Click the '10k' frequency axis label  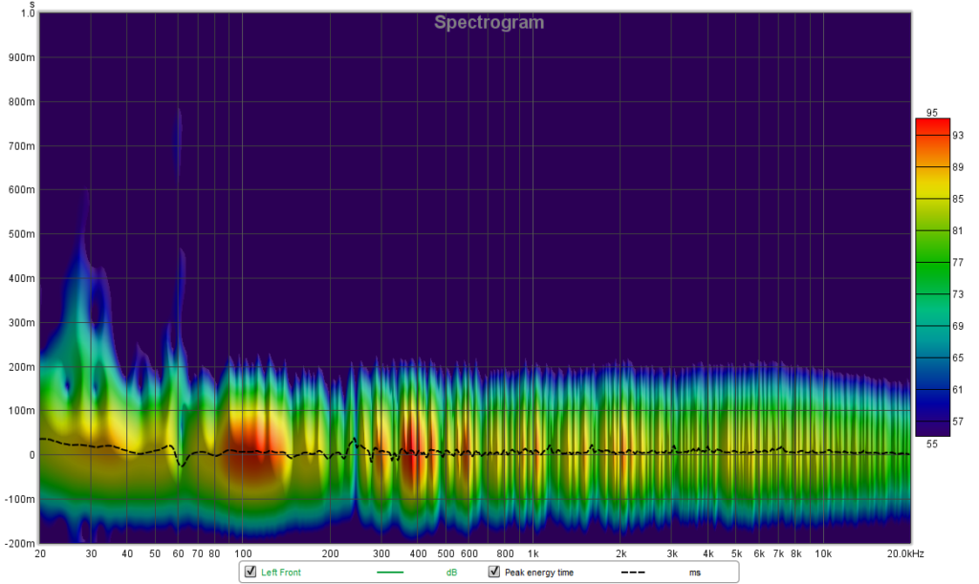click(x=823, y=553)
